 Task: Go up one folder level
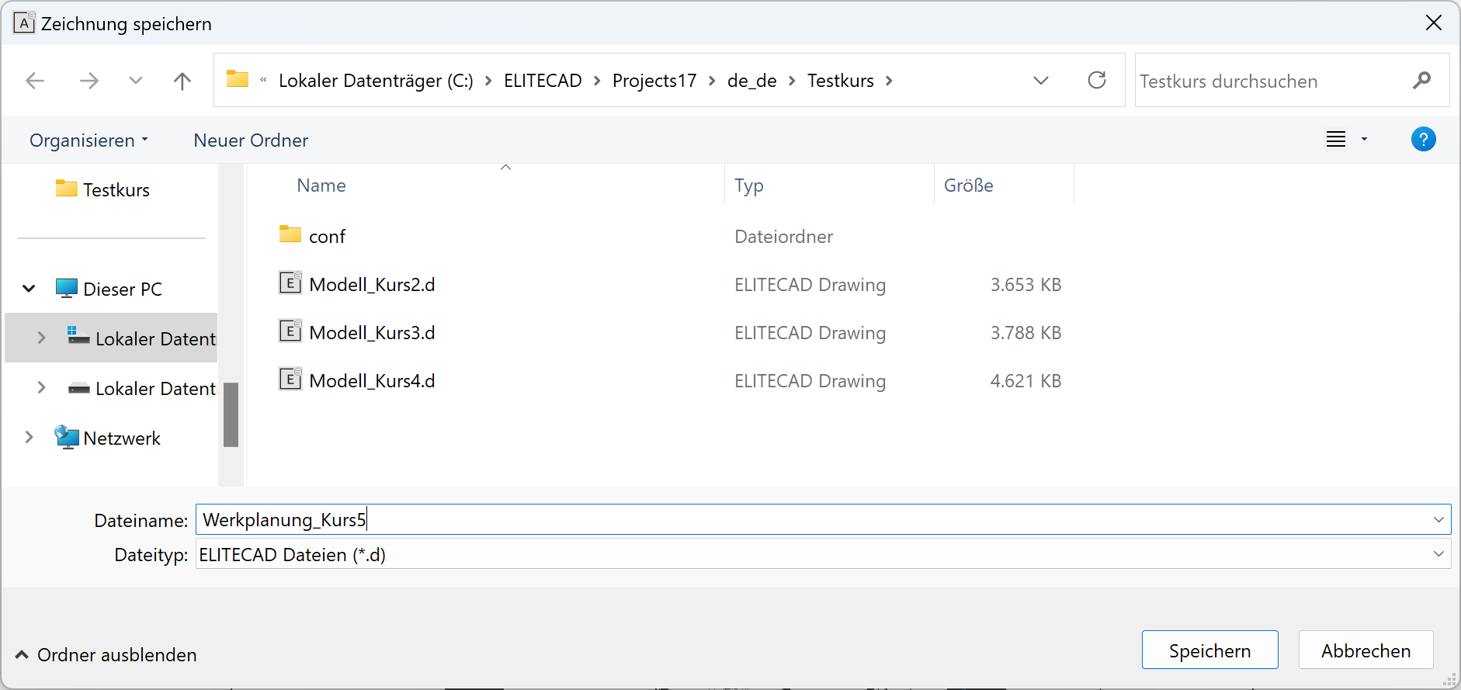pos(182,81)
